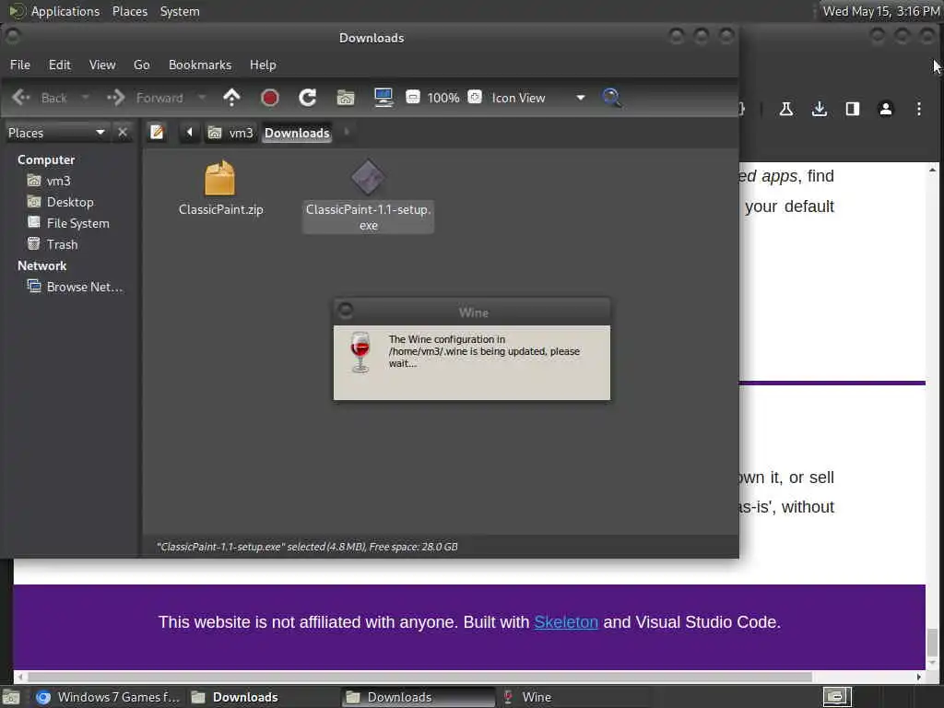Click the Wine dialog wine glass icon
Image resolution: width=944 pixels, height=708 pixels.
coord(360,352)
